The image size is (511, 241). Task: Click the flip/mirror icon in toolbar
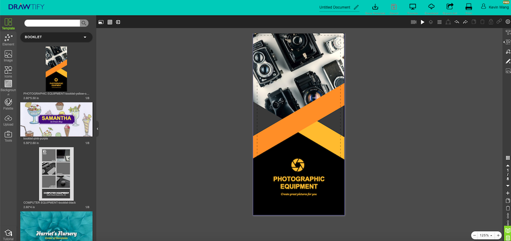[448, 22]
